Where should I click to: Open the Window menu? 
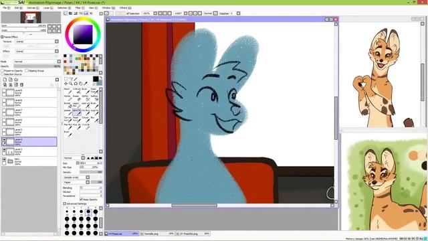pos(108,8)
